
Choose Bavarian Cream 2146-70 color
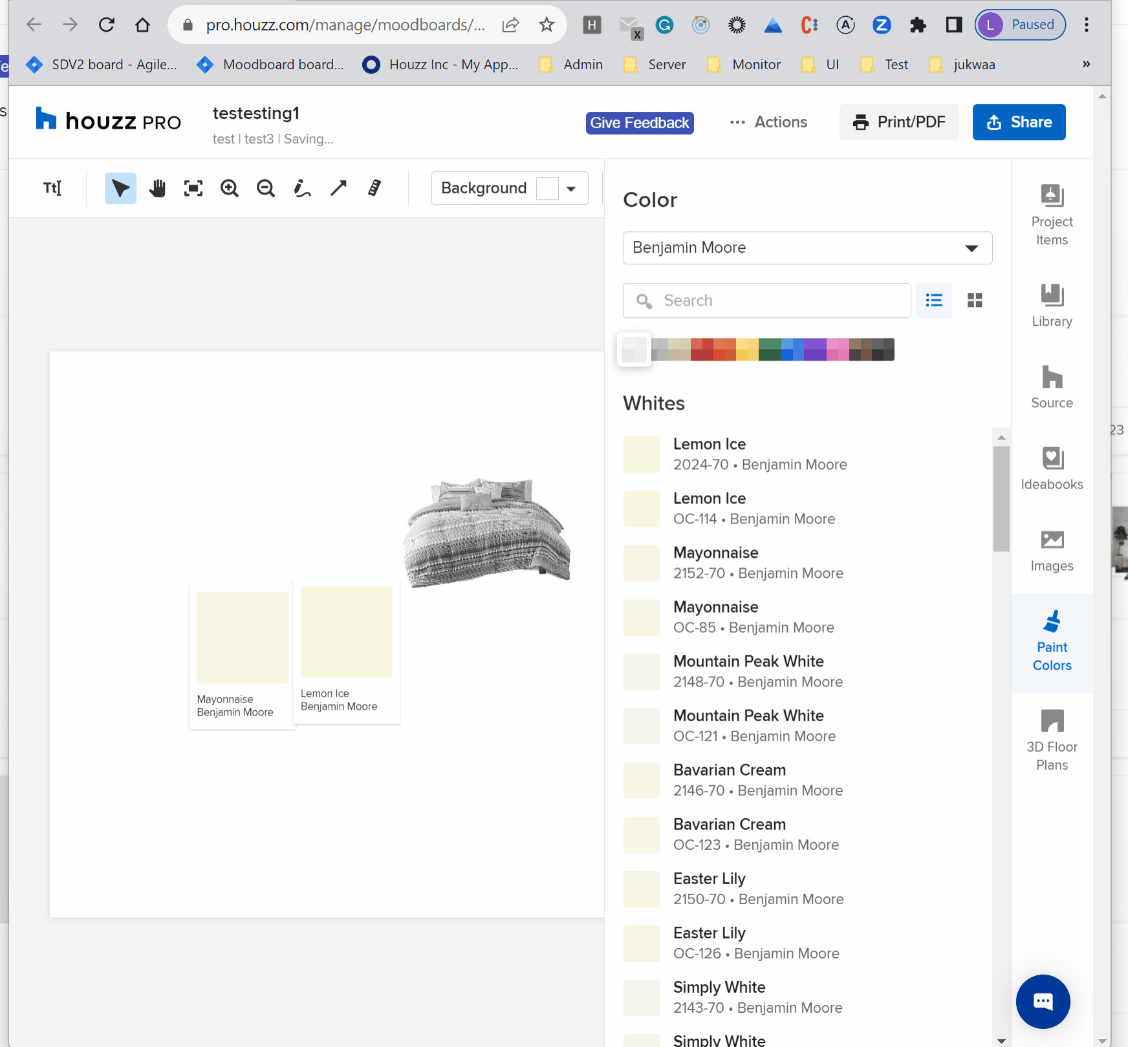[x=807, y=780]
